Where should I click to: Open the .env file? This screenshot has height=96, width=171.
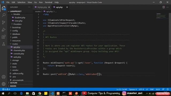[x=14, y=77]
